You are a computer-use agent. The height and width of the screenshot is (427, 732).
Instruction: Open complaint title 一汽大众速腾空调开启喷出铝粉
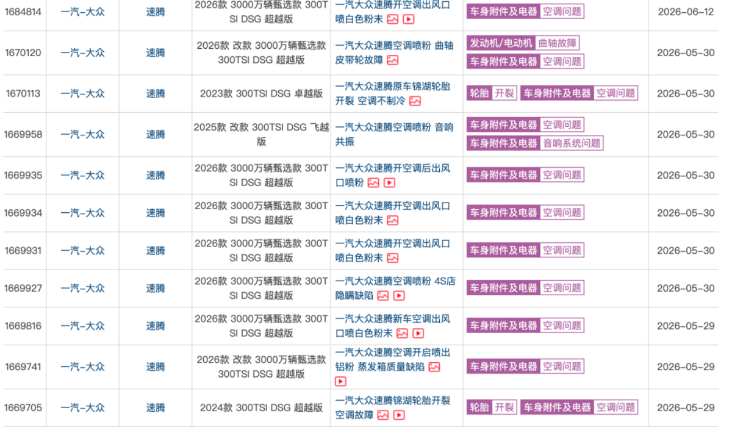click(x=393, y=359)
